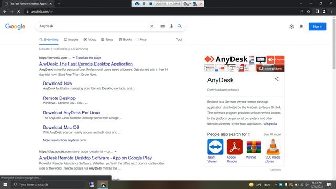The width and height of the screenshot is (336, 189).
Task: Open the volume icon in system tray
Action: click(x=307, y=185)
